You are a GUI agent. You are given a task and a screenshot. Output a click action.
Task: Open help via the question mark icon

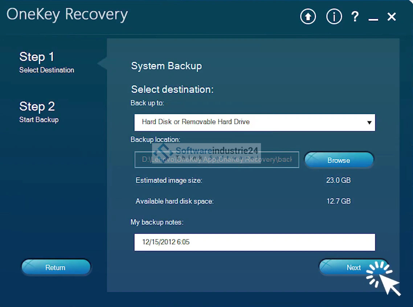355,17
